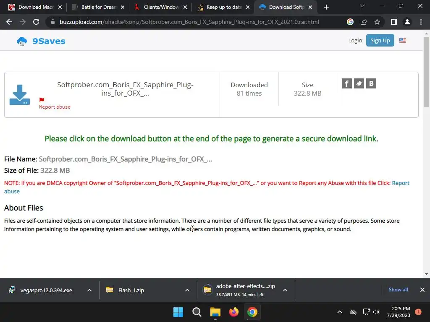
Task: Open the Chrome profile icon
Action: pyautogui.click(x=407, y=22)
